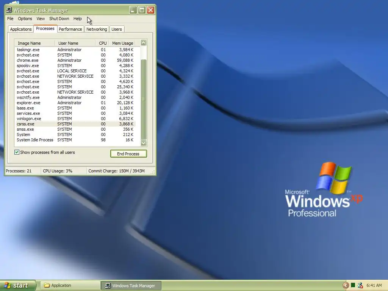Select the winlogon.exe process
Screen dimensions: 388x291
(x=75, y=119)
